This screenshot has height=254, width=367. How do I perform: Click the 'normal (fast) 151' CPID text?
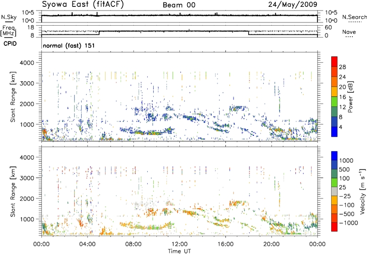tap(69, 45)
